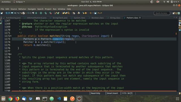Click the Save All toolbar icon
Image resolution: width=181 pixels, height=102 pixels.
pyautogui.click(x=9, y=13)
